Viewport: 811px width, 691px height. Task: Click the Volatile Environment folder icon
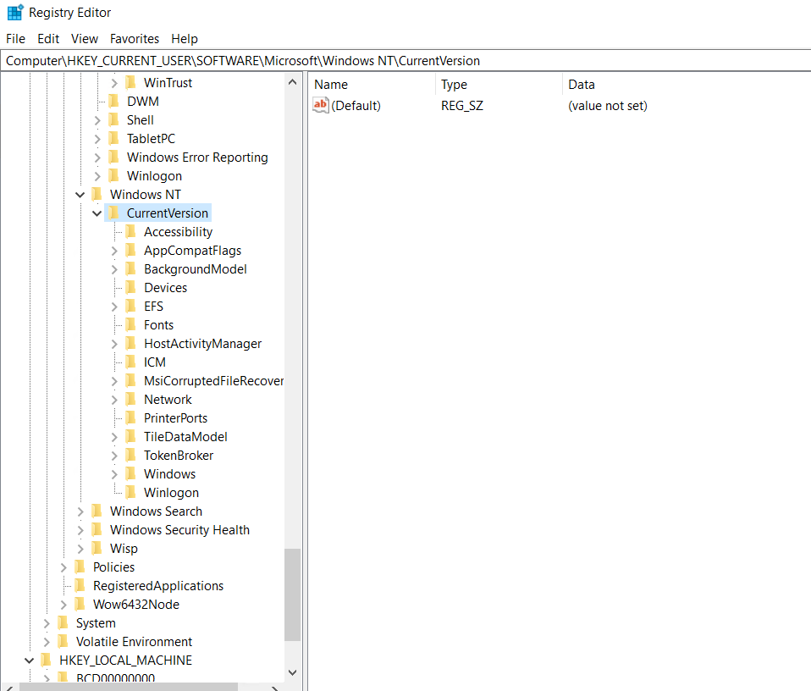coord(63,641)
